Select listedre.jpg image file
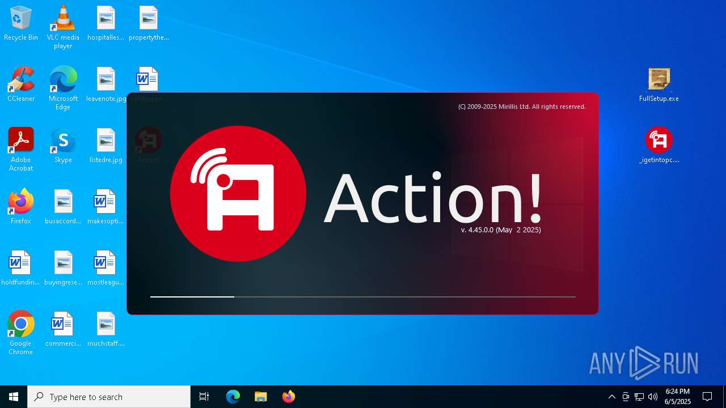 (106, 146)
